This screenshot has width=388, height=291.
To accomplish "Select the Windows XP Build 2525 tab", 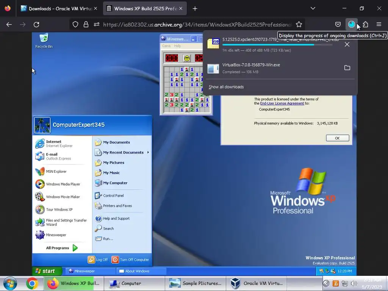I will coord(145,9).
